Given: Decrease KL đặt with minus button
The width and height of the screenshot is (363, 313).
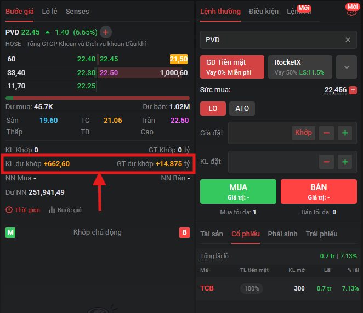Looking at the screenshot, I should tap(327, 162).
